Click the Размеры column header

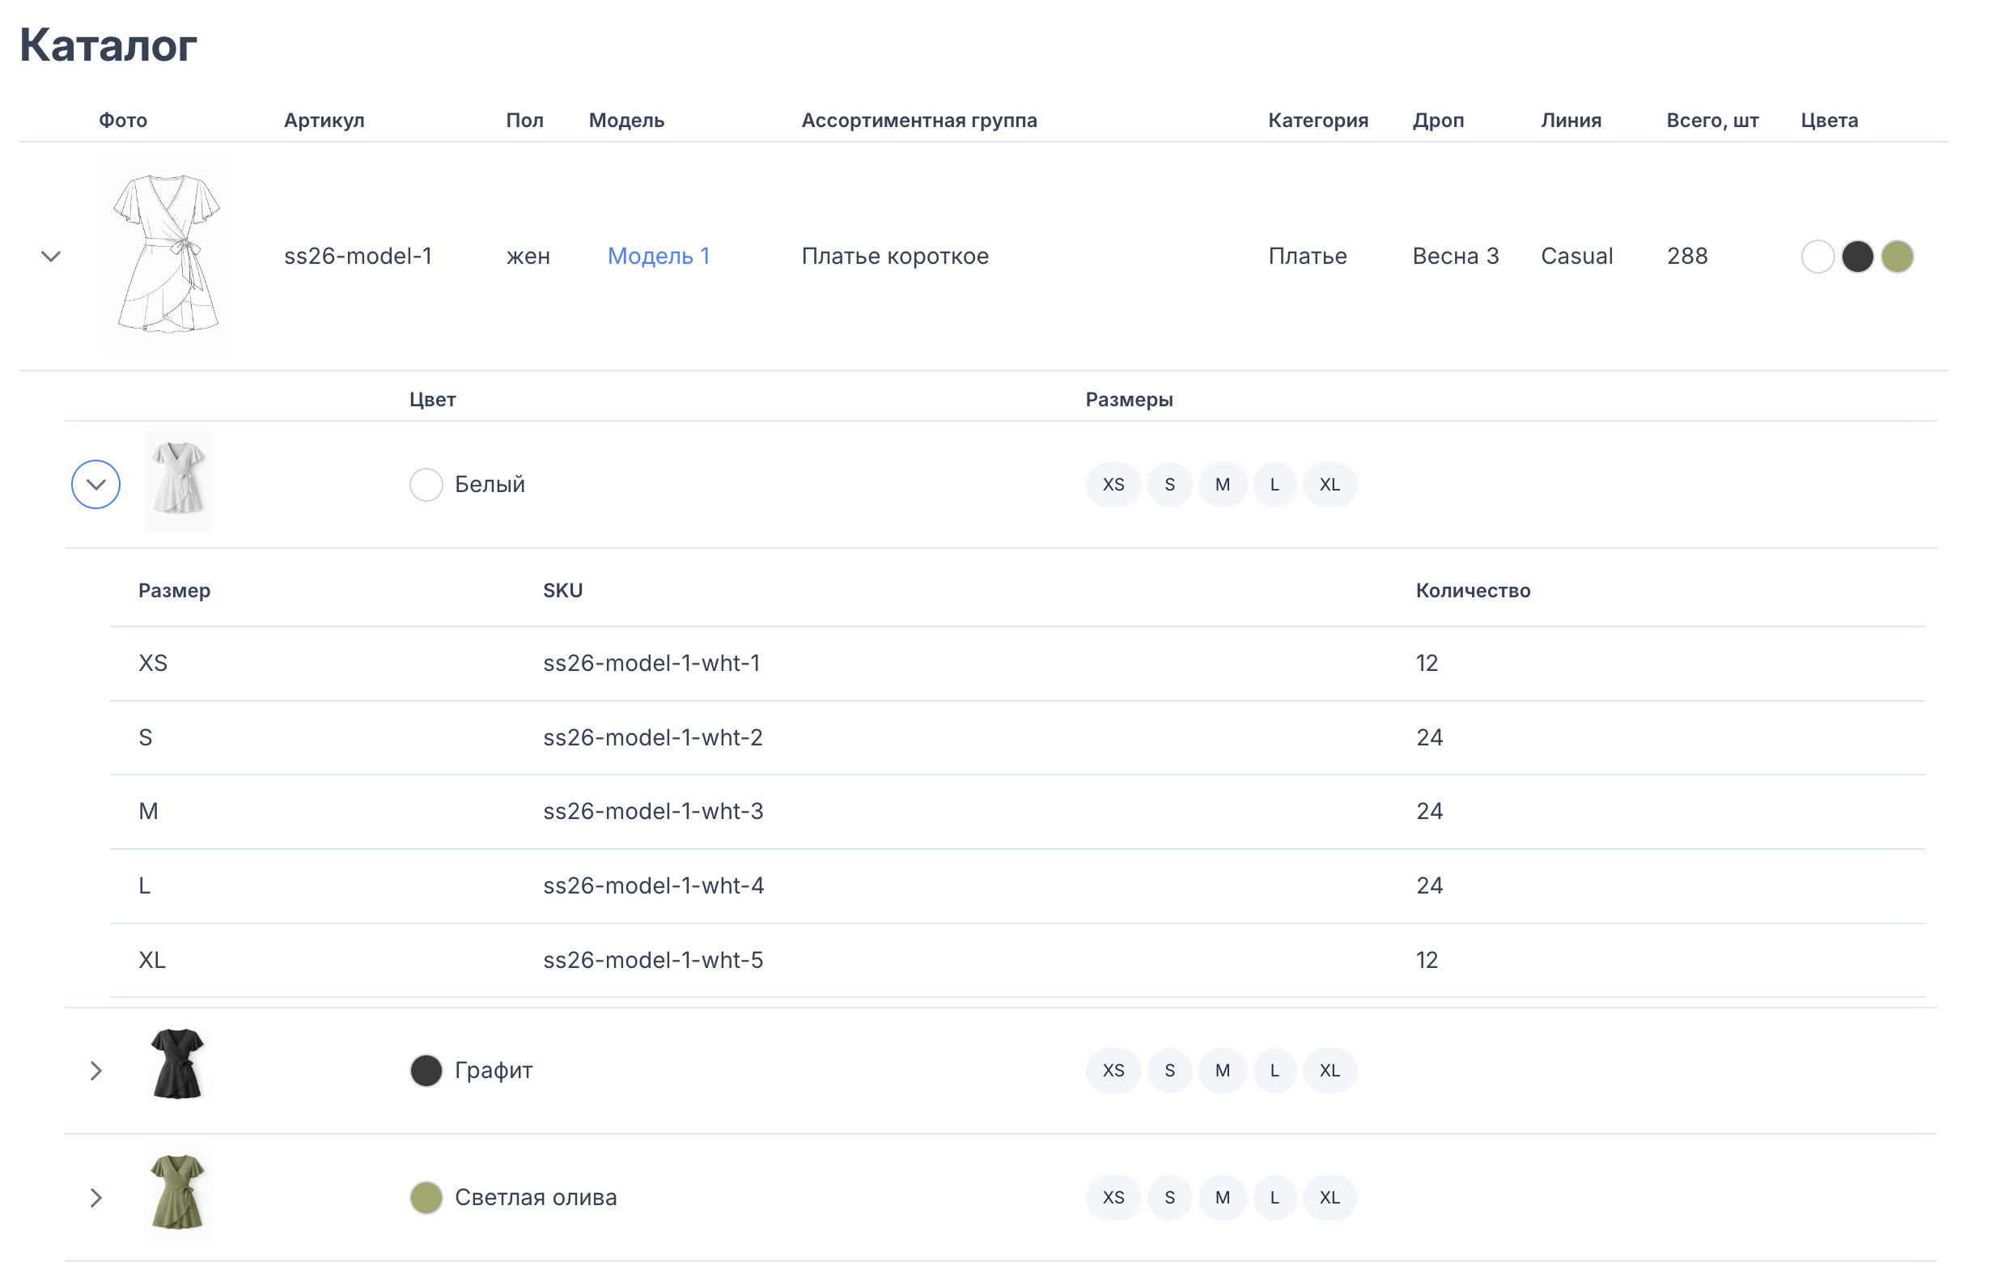(x=1130, y=401)
